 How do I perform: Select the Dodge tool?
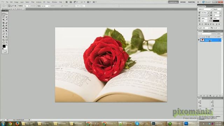7,31
